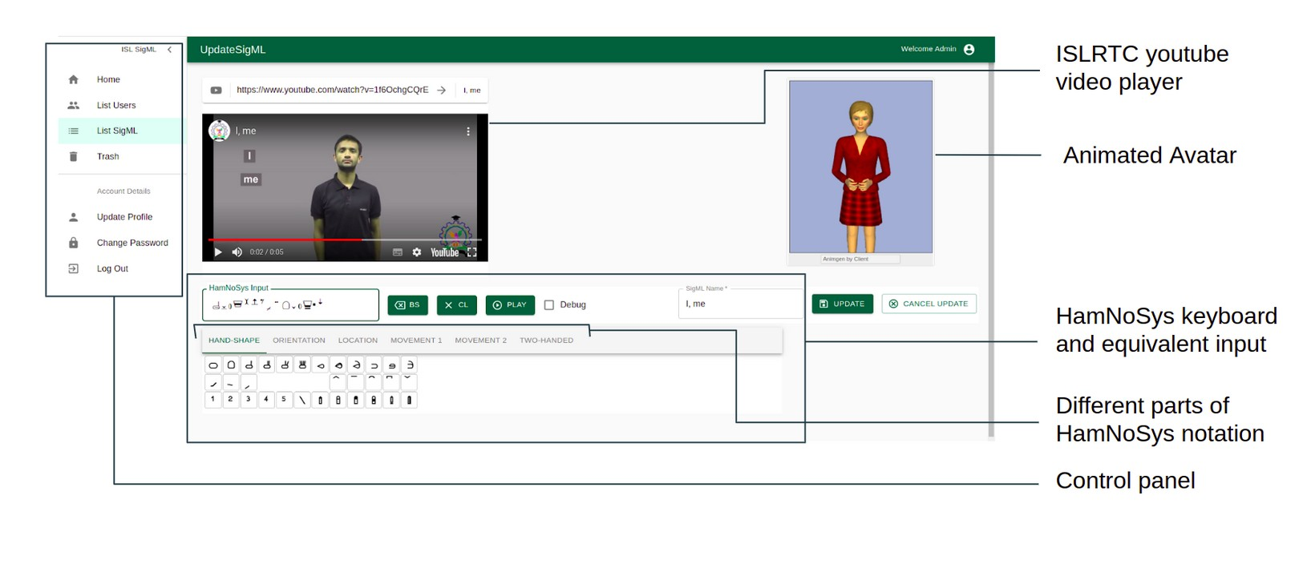This screenshot has height=572, width=1303.
Task: Submit the video URL with arrow icon
Action: click(441, 91)
